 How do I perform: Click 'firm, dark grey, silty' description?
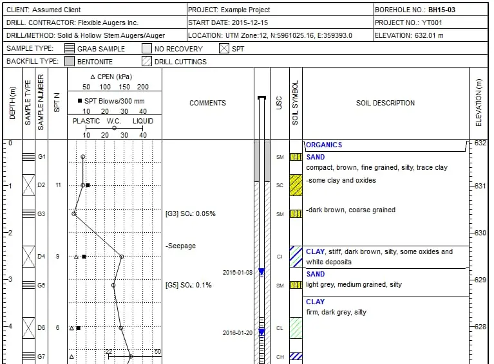pyautogui.click(x=336, y=312)
